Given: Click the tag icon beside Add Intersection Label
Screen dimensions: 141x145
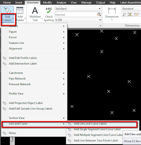Looking at the screenshot, I should 5,63.
